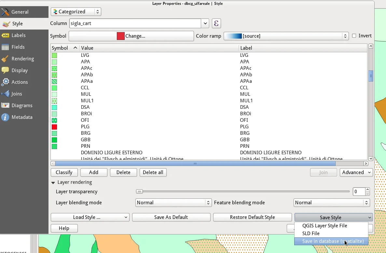Viewport: 386px width, 253px height.
Task: Select the SLD File menu option
Action: click(311, 234)
